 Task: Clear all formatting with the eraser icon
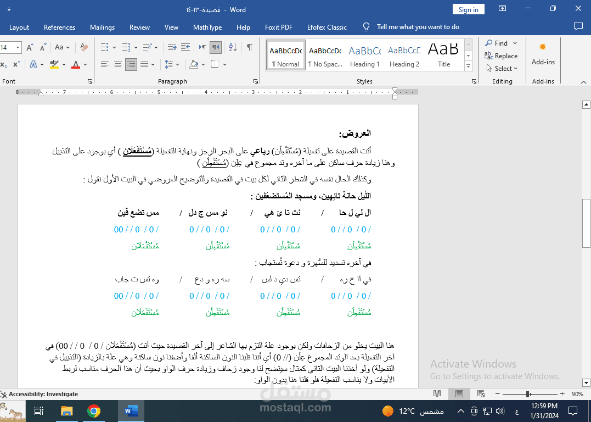[x=84, y=47]
